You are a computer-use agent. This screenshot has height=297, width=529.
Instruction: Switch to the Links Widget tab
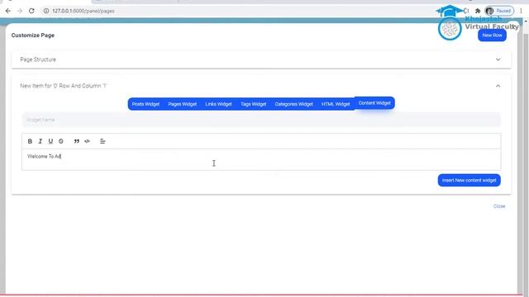coord(218,104)
